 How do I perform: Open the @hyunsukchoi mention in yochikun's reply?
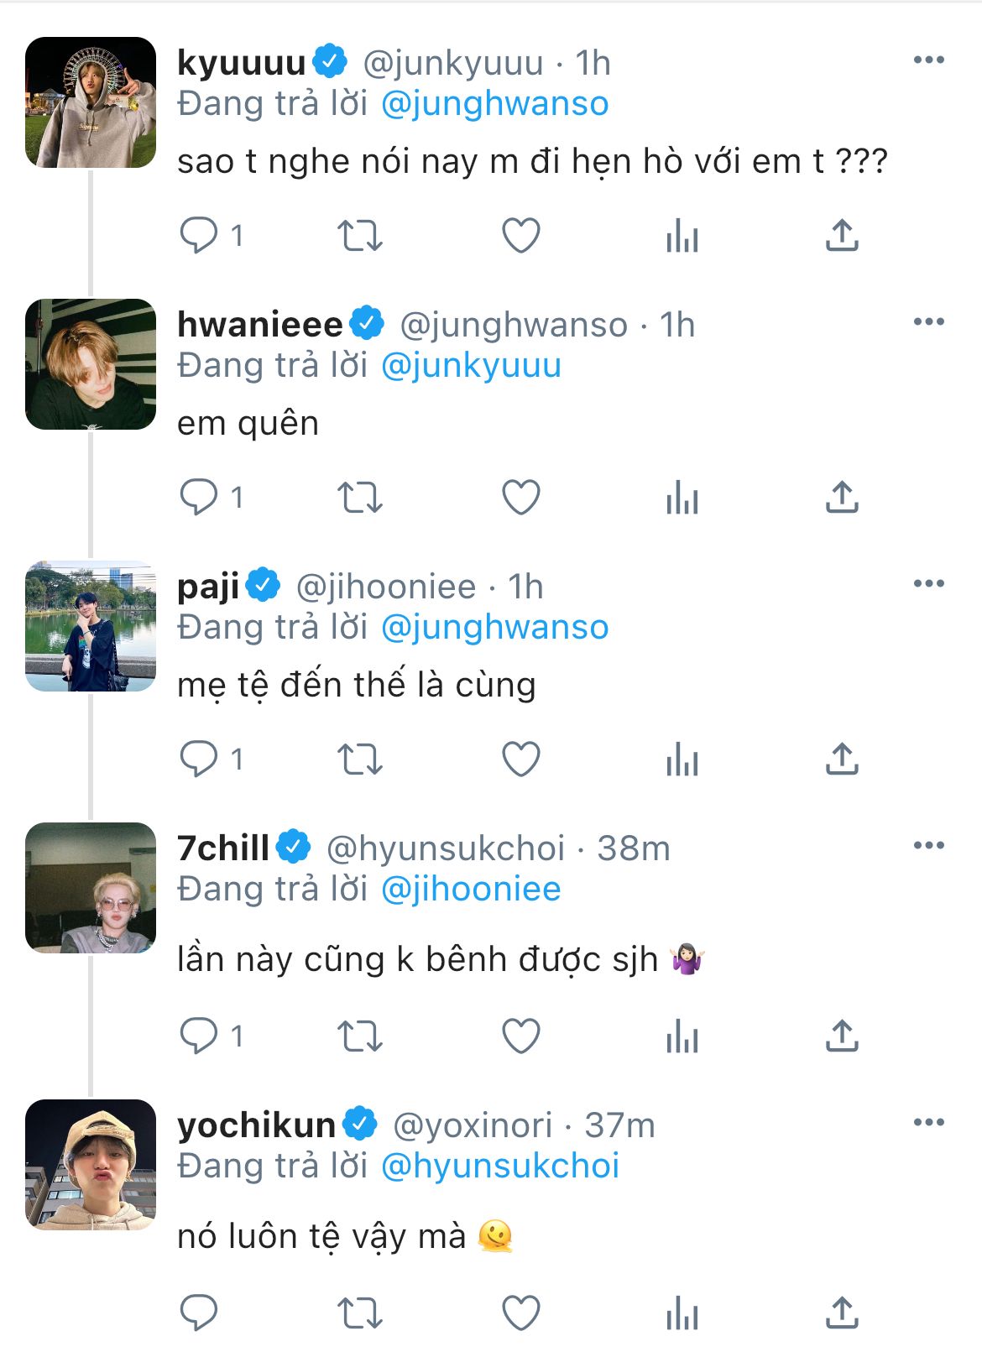(x=500, y=1167)
